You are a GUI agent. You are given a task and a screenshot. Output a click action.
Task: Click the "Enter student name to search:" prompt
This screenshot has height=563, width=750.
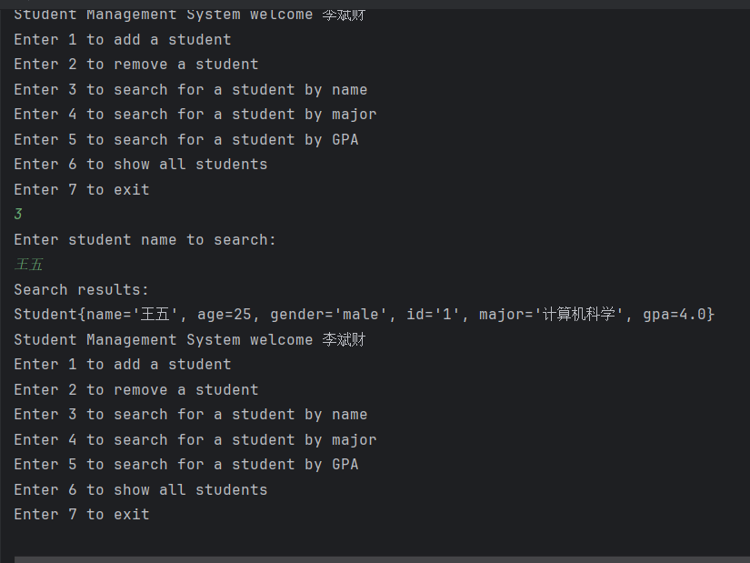[145, 240]
